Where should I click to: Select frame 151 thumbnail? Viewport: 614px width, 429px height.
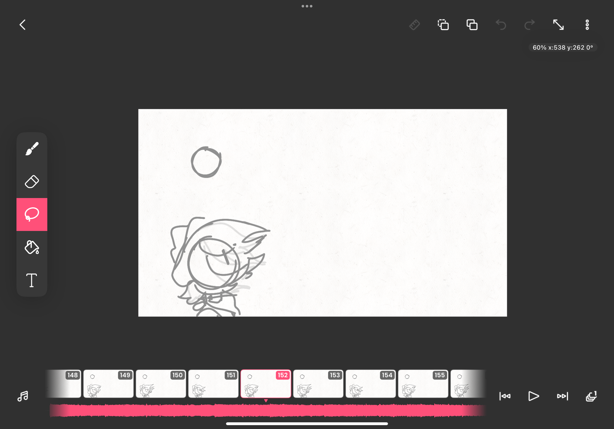point(213,384)
